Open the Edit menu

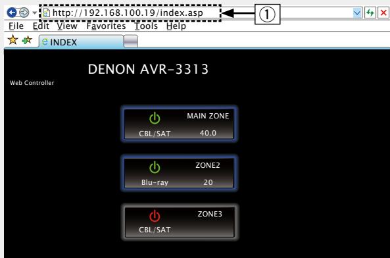point(41,26)
